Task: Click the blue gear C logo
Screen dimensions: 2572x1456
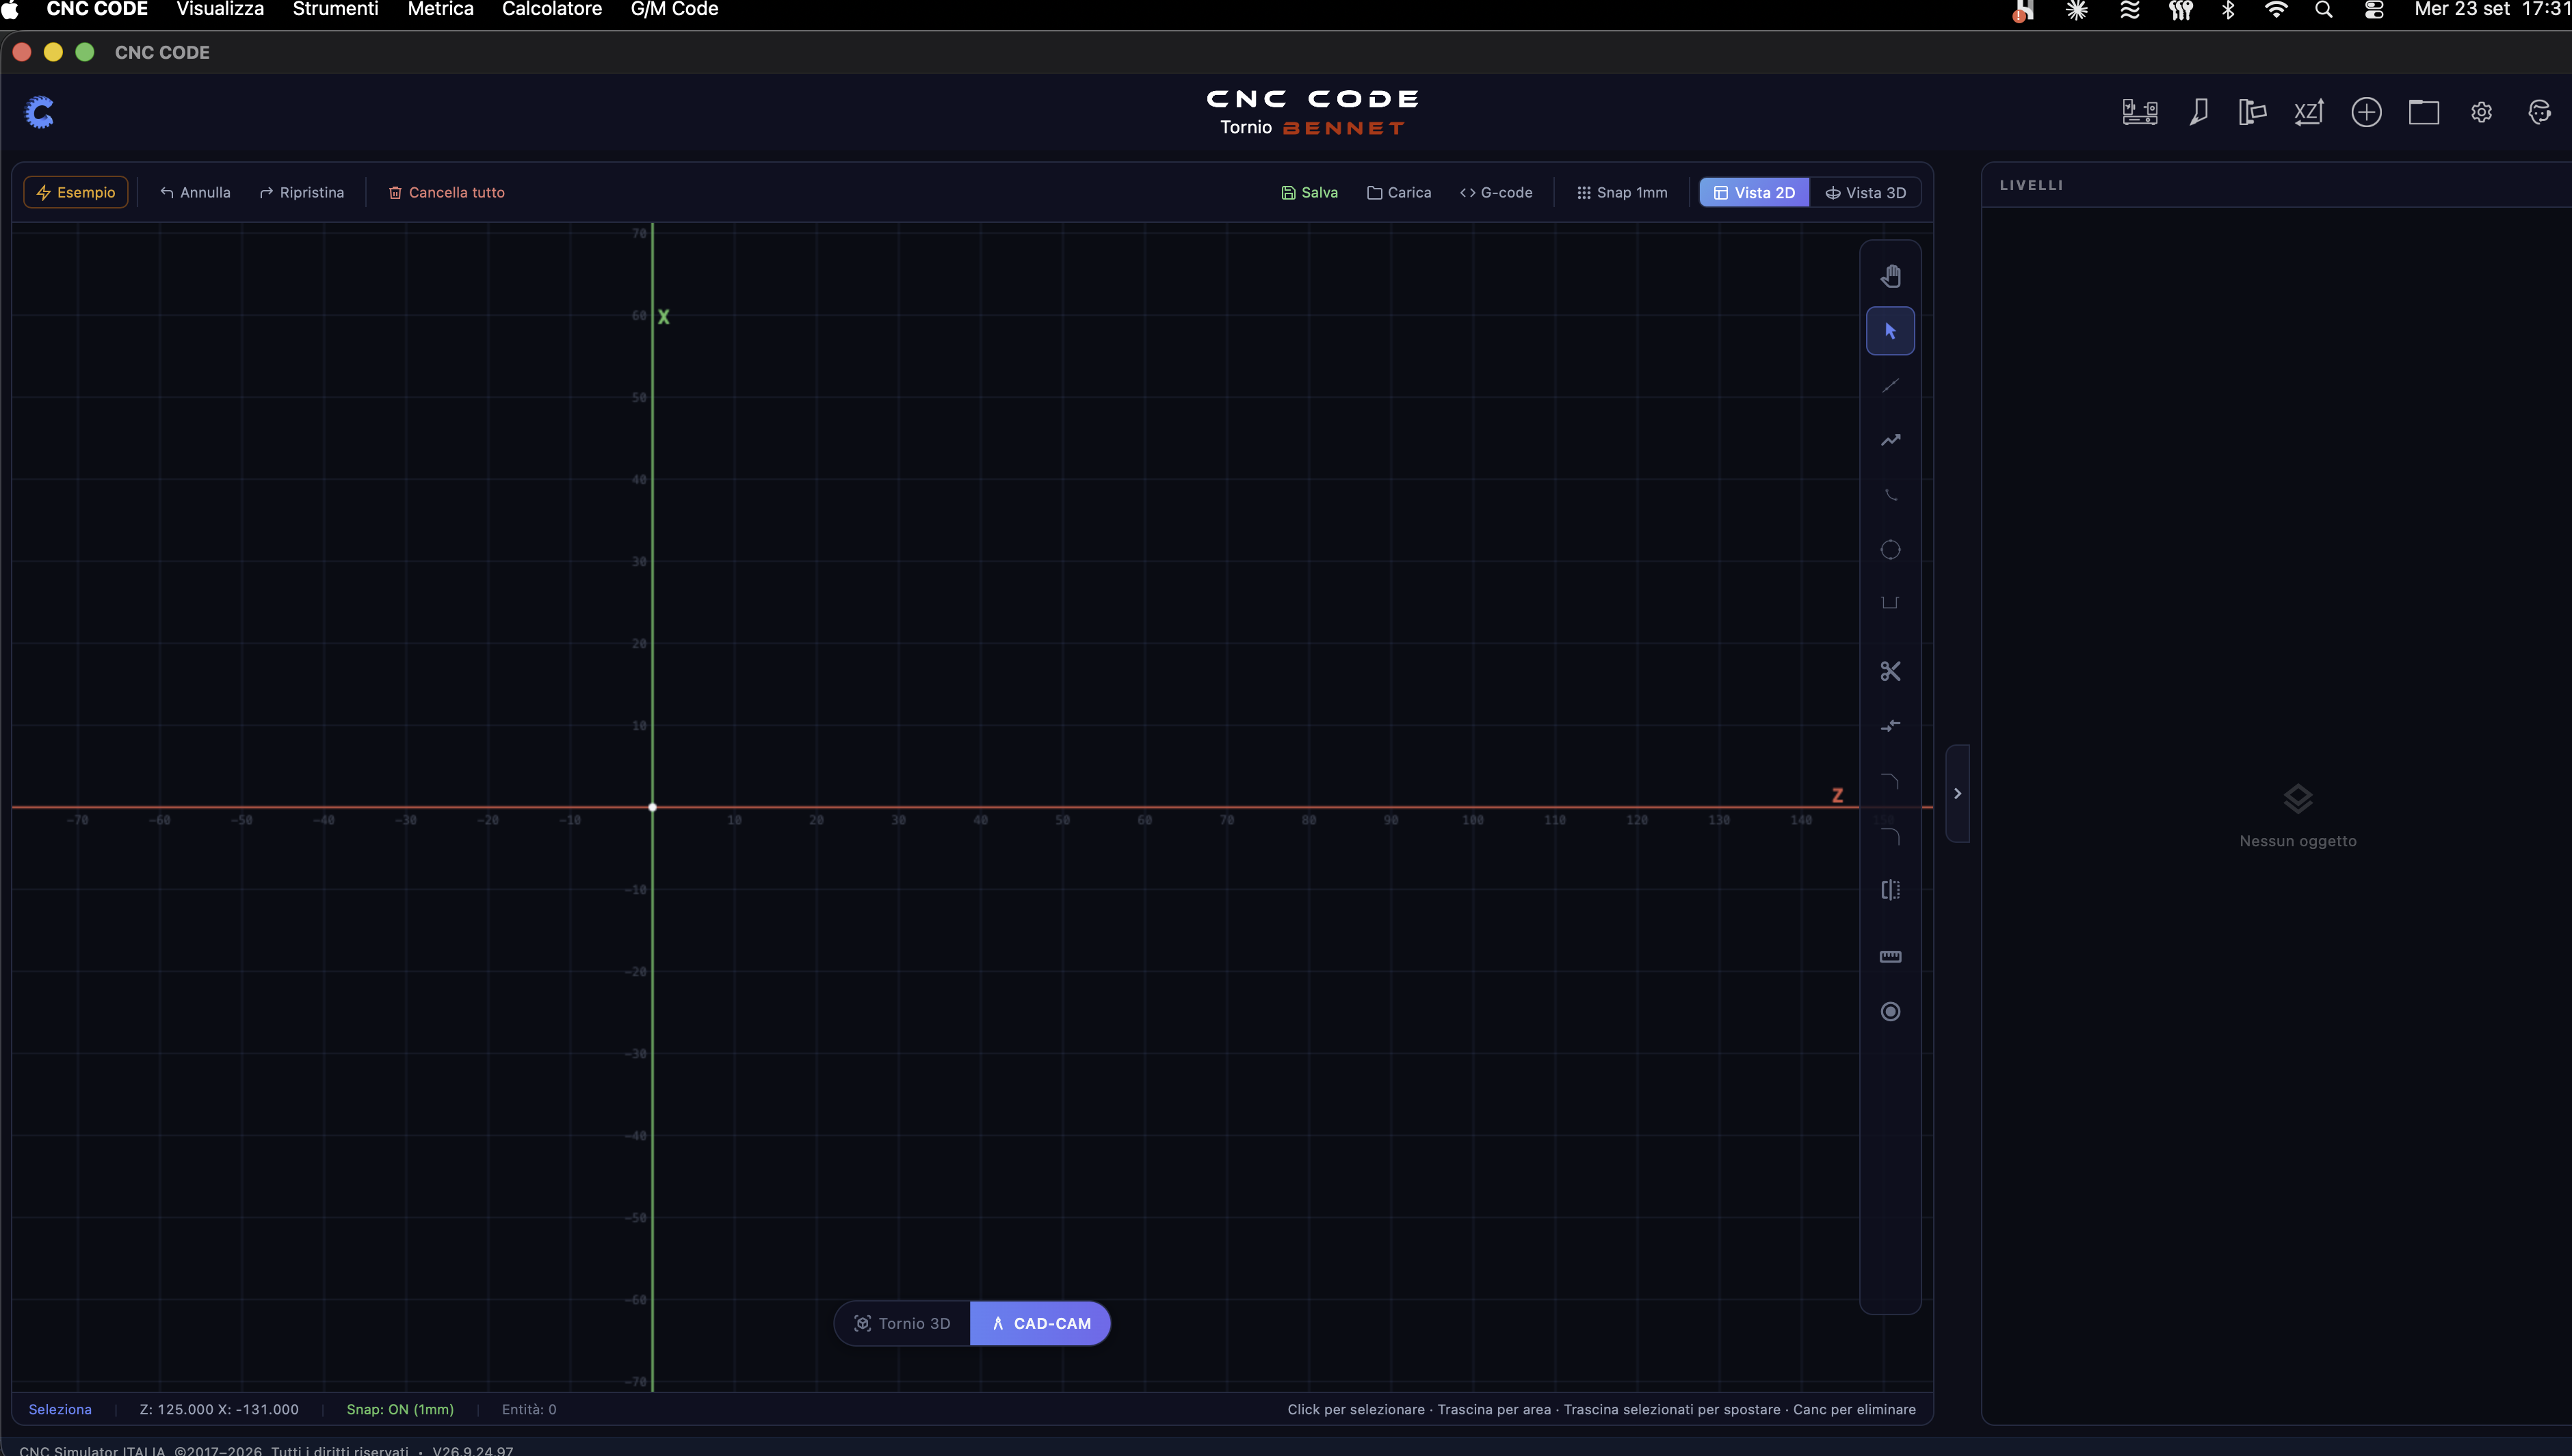Action: tap(39, 112)
